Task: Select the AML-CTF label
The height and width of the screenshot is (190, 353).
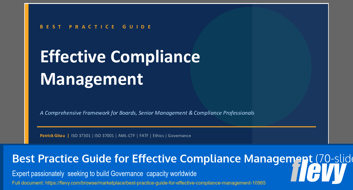Action: click(126, 136)
